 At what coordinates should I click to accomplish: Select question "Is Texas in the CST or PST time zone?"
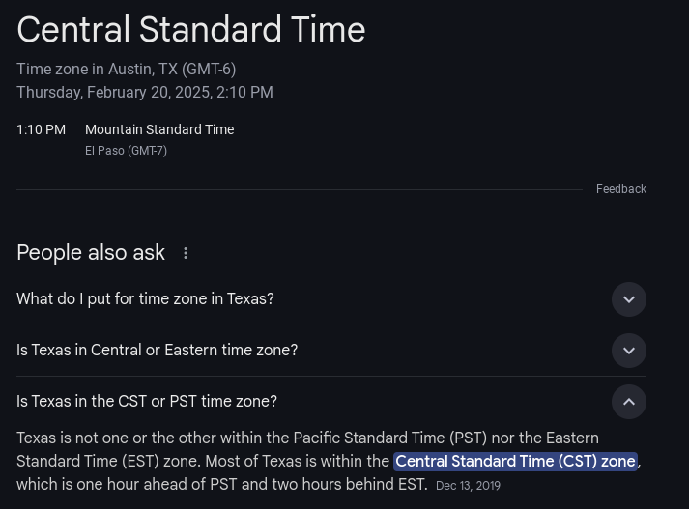(x=147, y=402)
